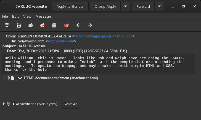Image resolution: width=201 pixels, height=120 pixels.
Task: Click the date text 'Tue, 26 Dec 2023'
Action: pyautogui.click(x=32, y=51)
